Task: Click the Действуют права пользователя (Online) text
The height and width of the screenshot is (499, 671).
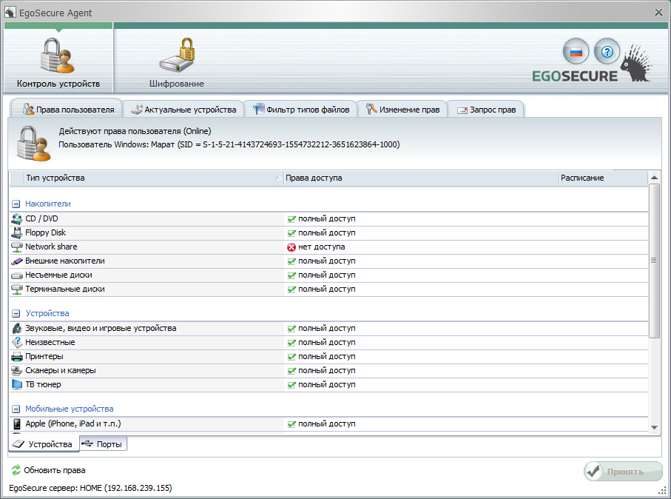Action: tap(135, 131)
